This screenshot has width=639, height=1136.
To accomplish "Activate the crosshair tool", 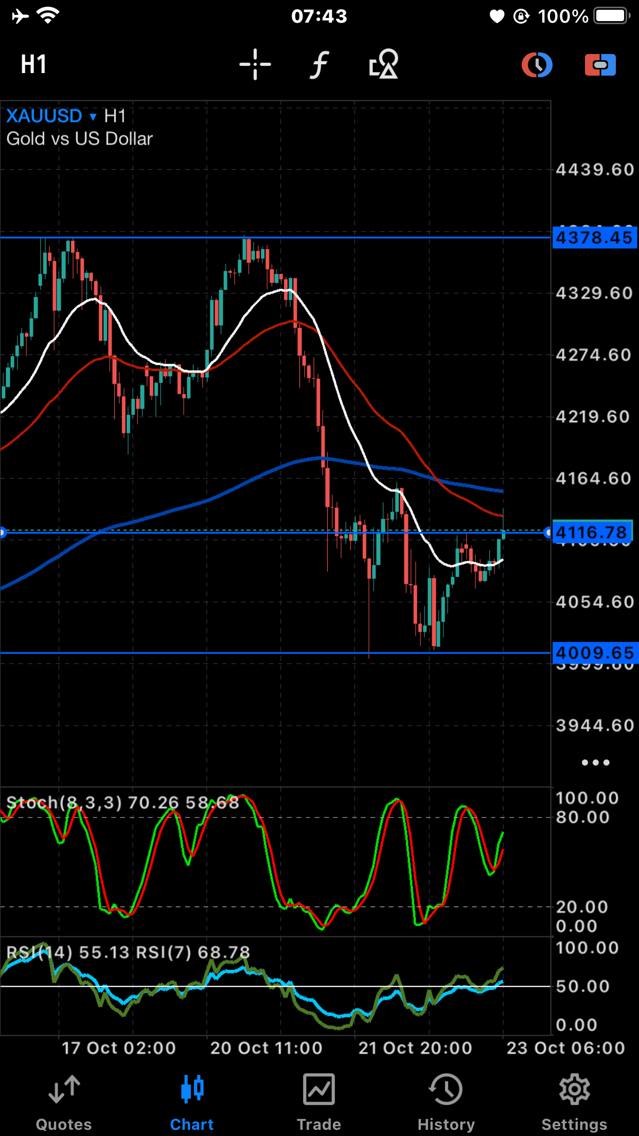I will (255, 65).
